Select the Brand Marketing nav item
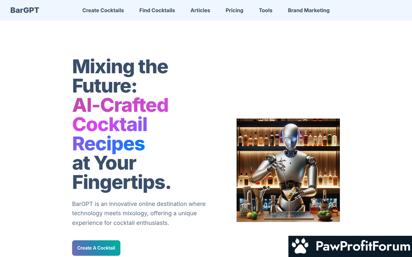Viewport: 412px width, 257px height. [x=309, y=10]
